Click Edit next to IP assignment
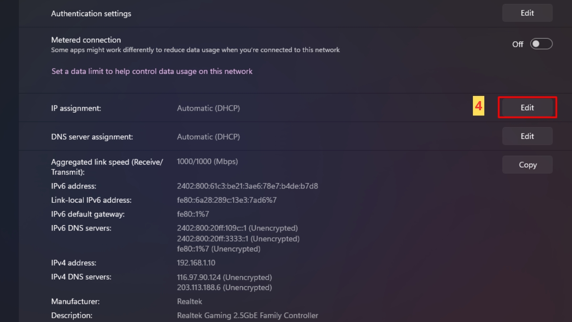Viewport: 572px width, 322px height. (527, 108)
